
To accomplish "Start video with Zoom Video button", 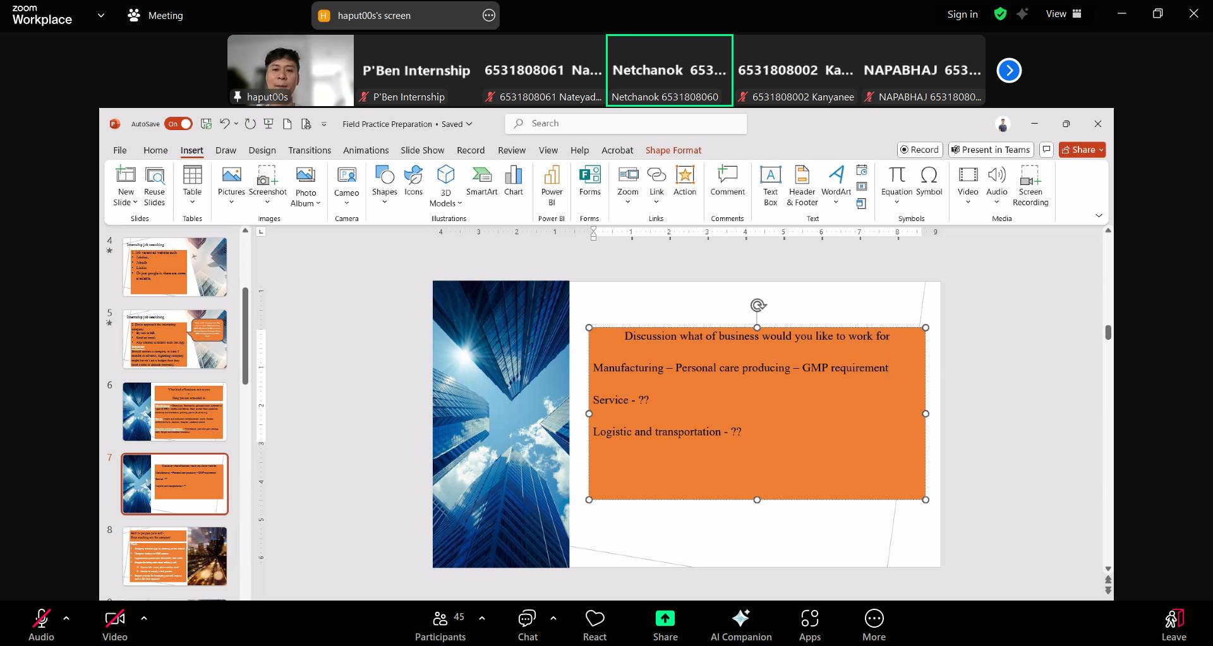I will coord(115,625).
